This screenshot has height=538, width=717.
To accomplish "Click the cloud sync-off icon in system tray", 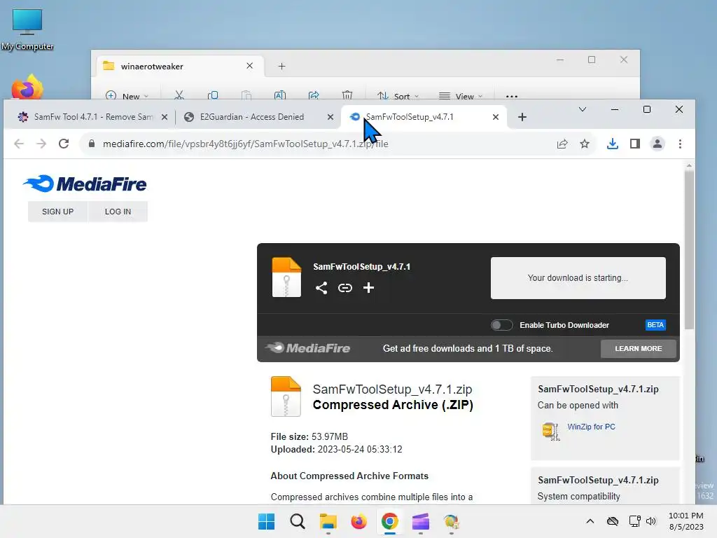I will [x=612, y=521].
